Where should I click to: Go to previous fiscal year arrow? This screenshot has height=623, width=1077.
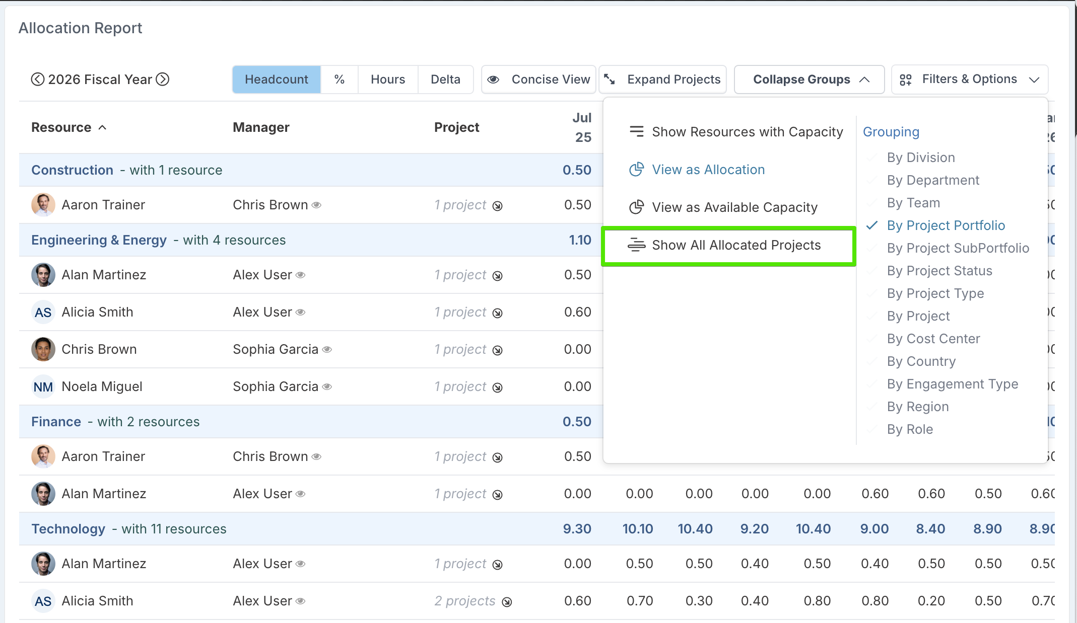(x=37, y=80)
